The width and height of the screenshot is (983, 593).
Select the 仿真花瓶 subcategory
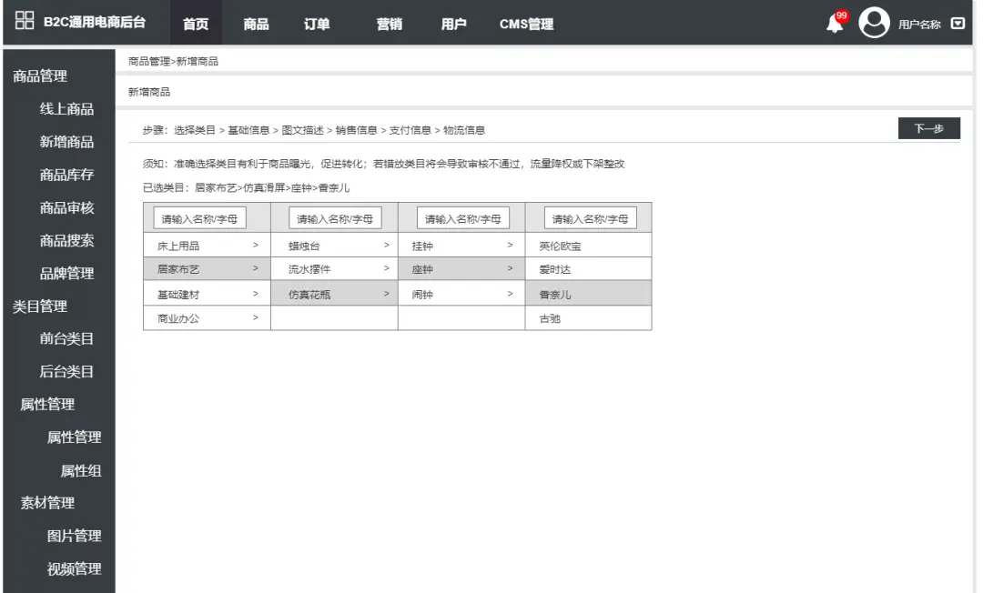click(x=309, y=295)
